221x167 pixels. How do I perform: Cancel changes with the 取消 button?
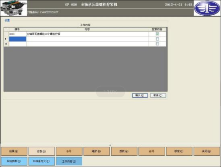pos(158,96)
